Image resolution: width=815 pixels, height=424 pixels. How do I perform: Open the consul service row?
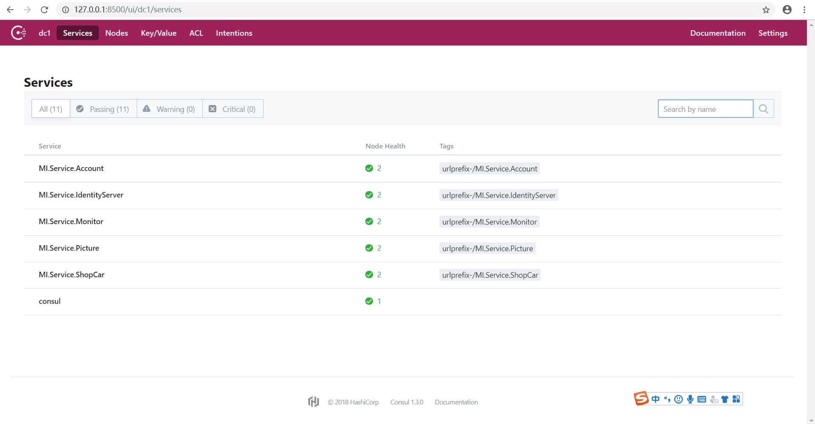[402, 302]
